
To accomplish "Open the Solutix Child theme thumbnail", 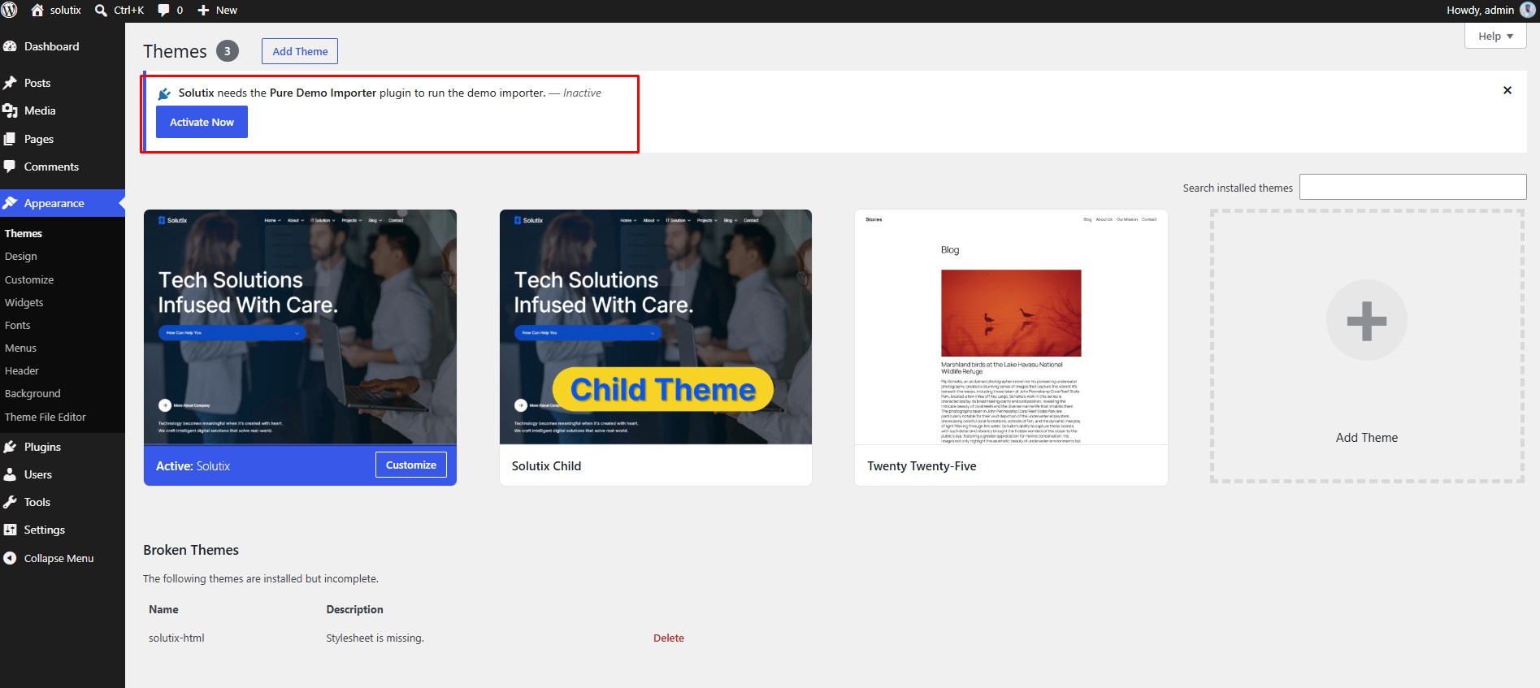I will (x=656, y=327).
